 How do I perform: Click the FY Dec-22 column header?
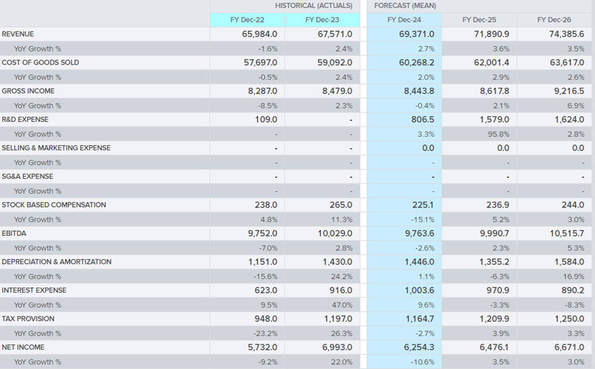click(247, 19)
